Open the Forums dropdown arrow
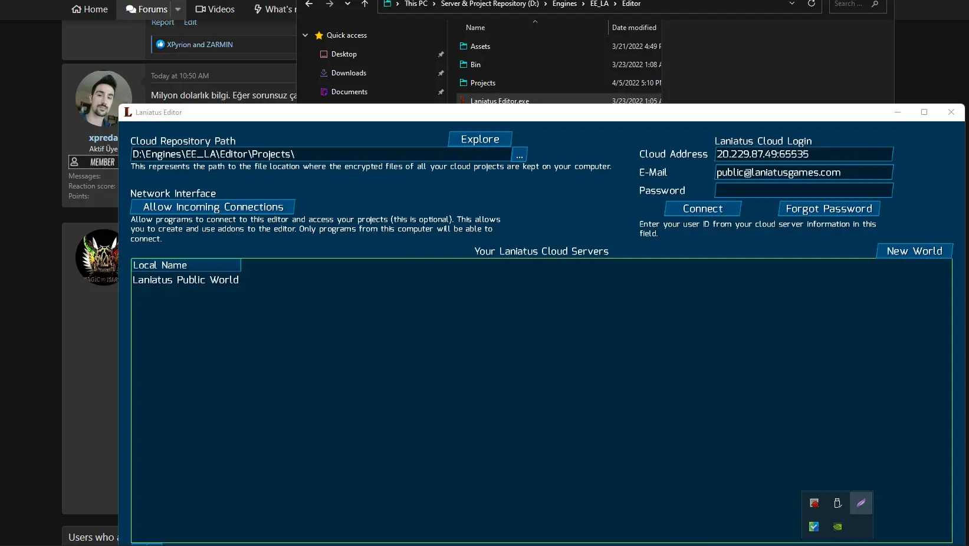This screenshot has height=546, width=969. coord(178,9)
